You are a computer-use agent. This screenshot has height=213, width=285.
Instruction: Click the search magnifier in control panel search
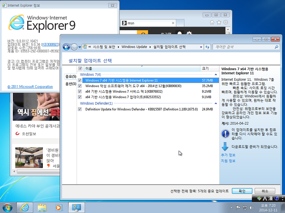click(x=276, y=47)
